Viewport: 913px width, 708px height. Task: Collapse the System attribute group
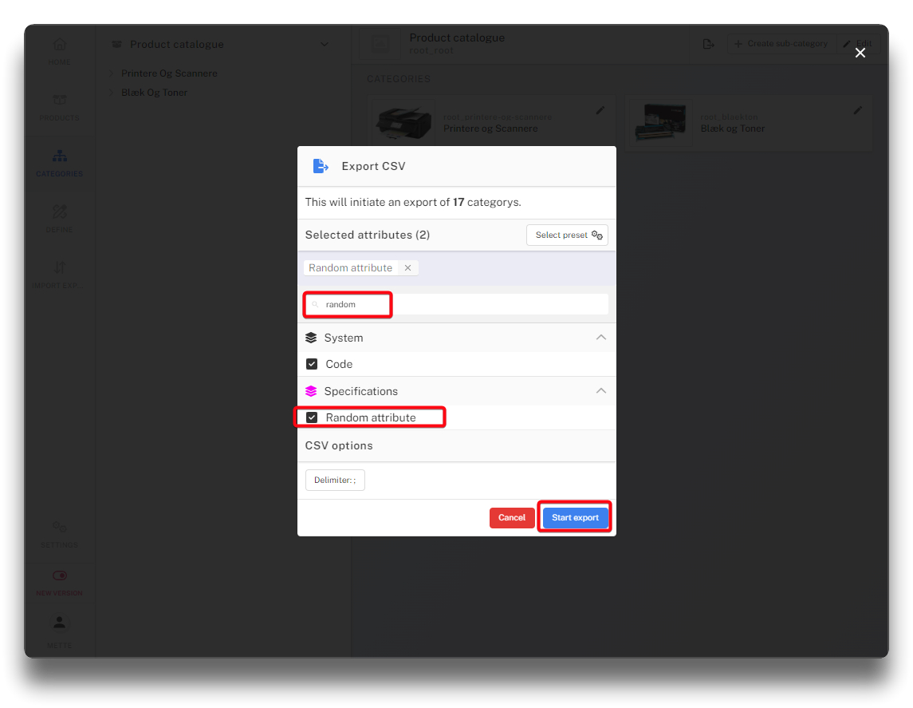601,338
